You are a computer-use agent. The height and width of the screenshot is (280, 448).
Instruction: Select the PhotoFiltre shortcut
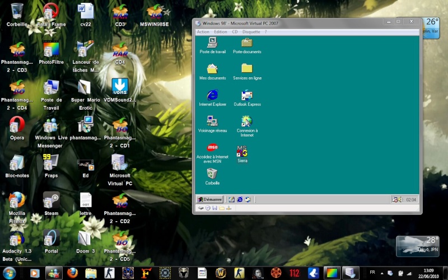pyautogui.click(x=51, y=53)
